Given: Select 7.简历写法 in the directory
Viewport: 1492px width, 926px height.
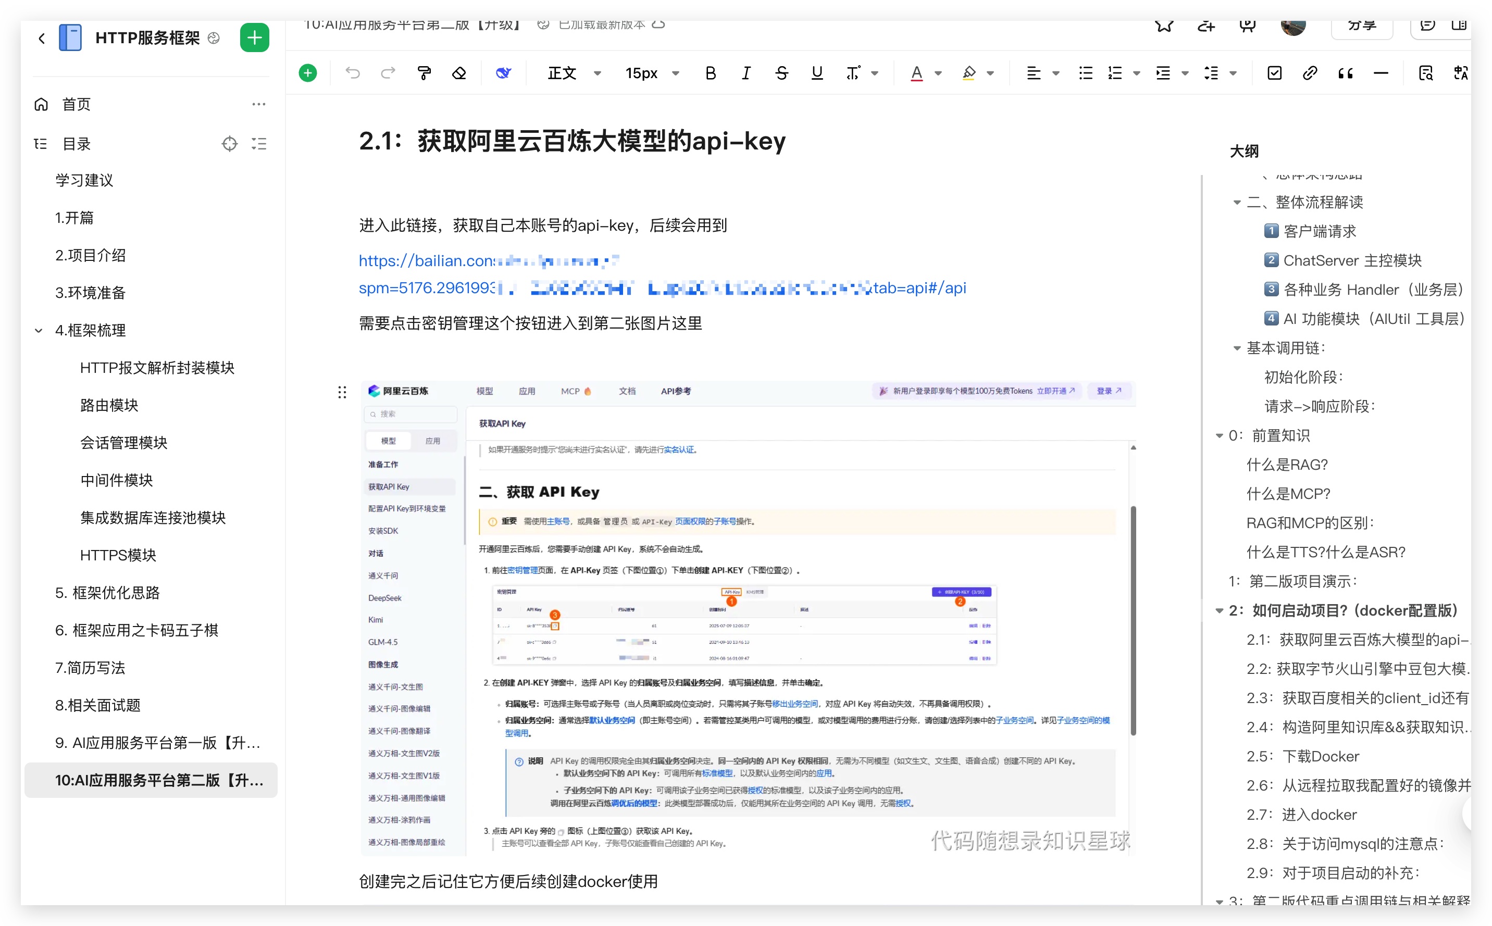Looking at the screenshot, I should pyautogui.click(x=90, y=668).
